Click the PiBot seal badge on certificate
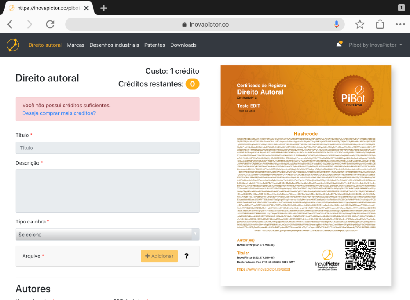Image resolution: width=410 pixels, height=300 pixels. (x=353, y=96)
